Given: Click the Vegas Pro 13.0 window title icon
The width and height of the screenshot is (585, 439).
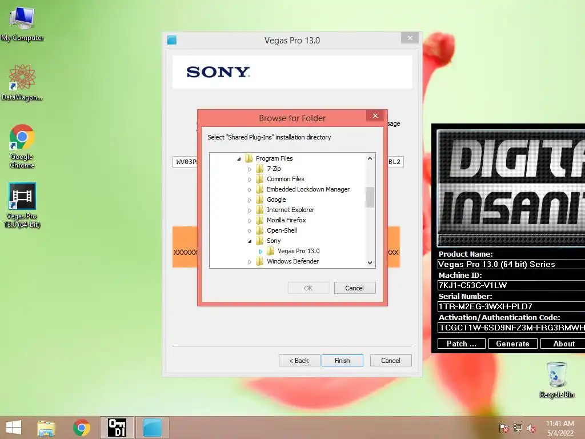Looking at the screenshot, I should coord(172,40).
